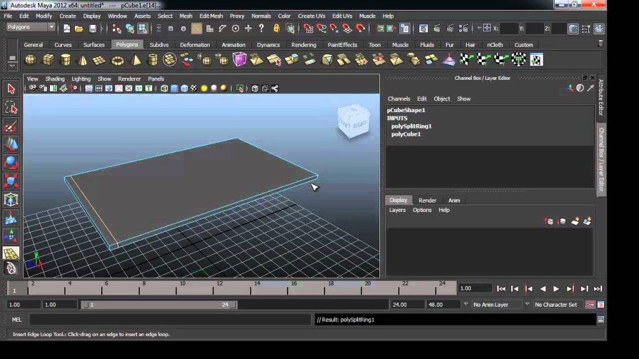
Task: Activate the Show manipulator tool
Action: [11, 236]
